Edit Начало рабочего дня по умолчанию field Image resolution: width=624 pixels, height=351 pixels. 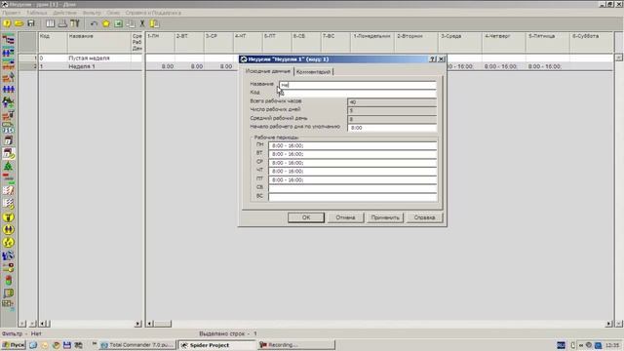[x=392, y=128]
